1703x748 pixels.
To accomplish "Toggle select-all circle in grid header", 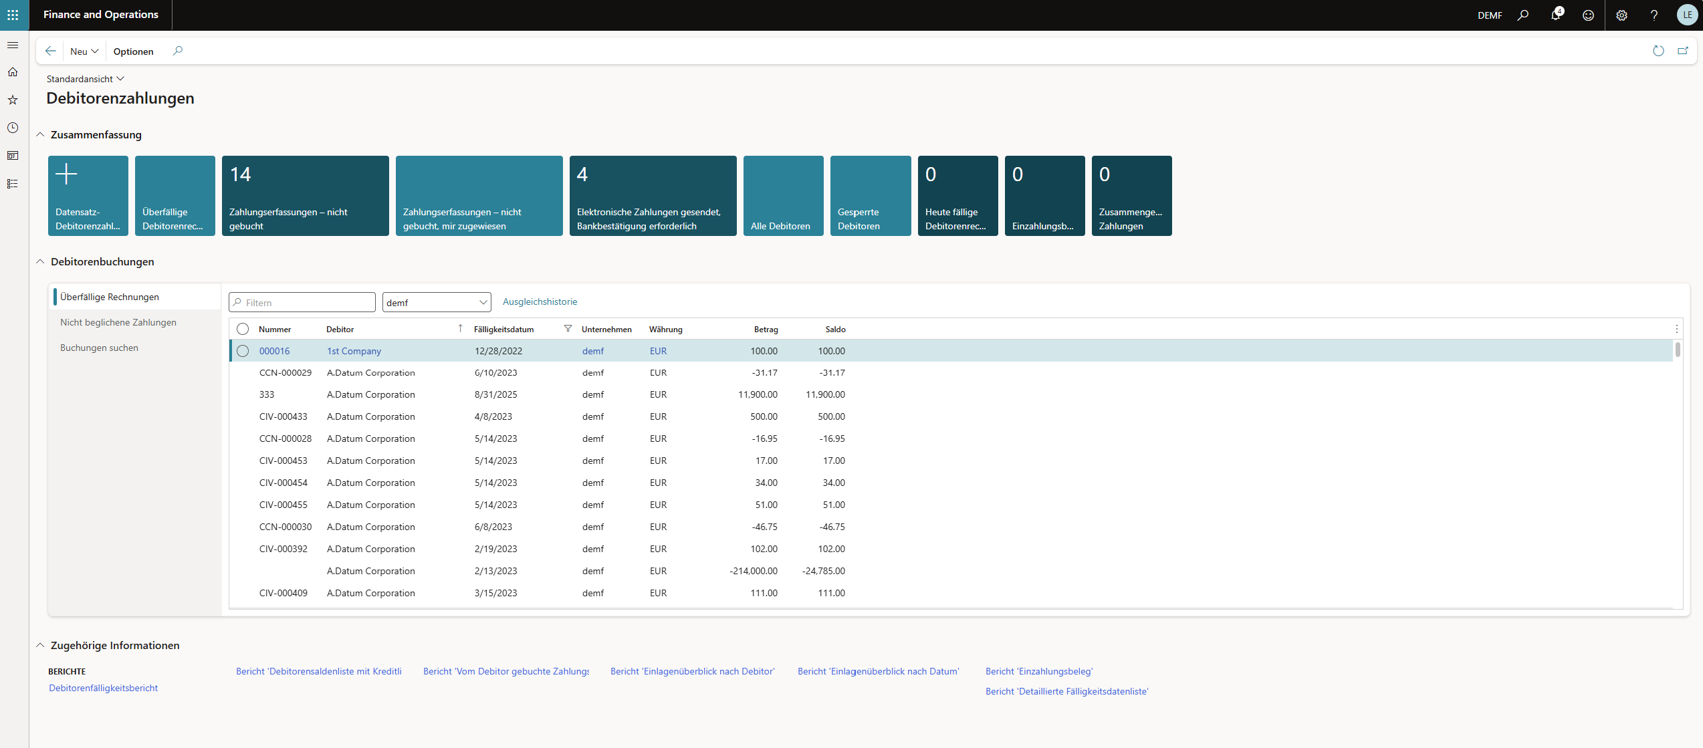I will [x=243, y=329].
